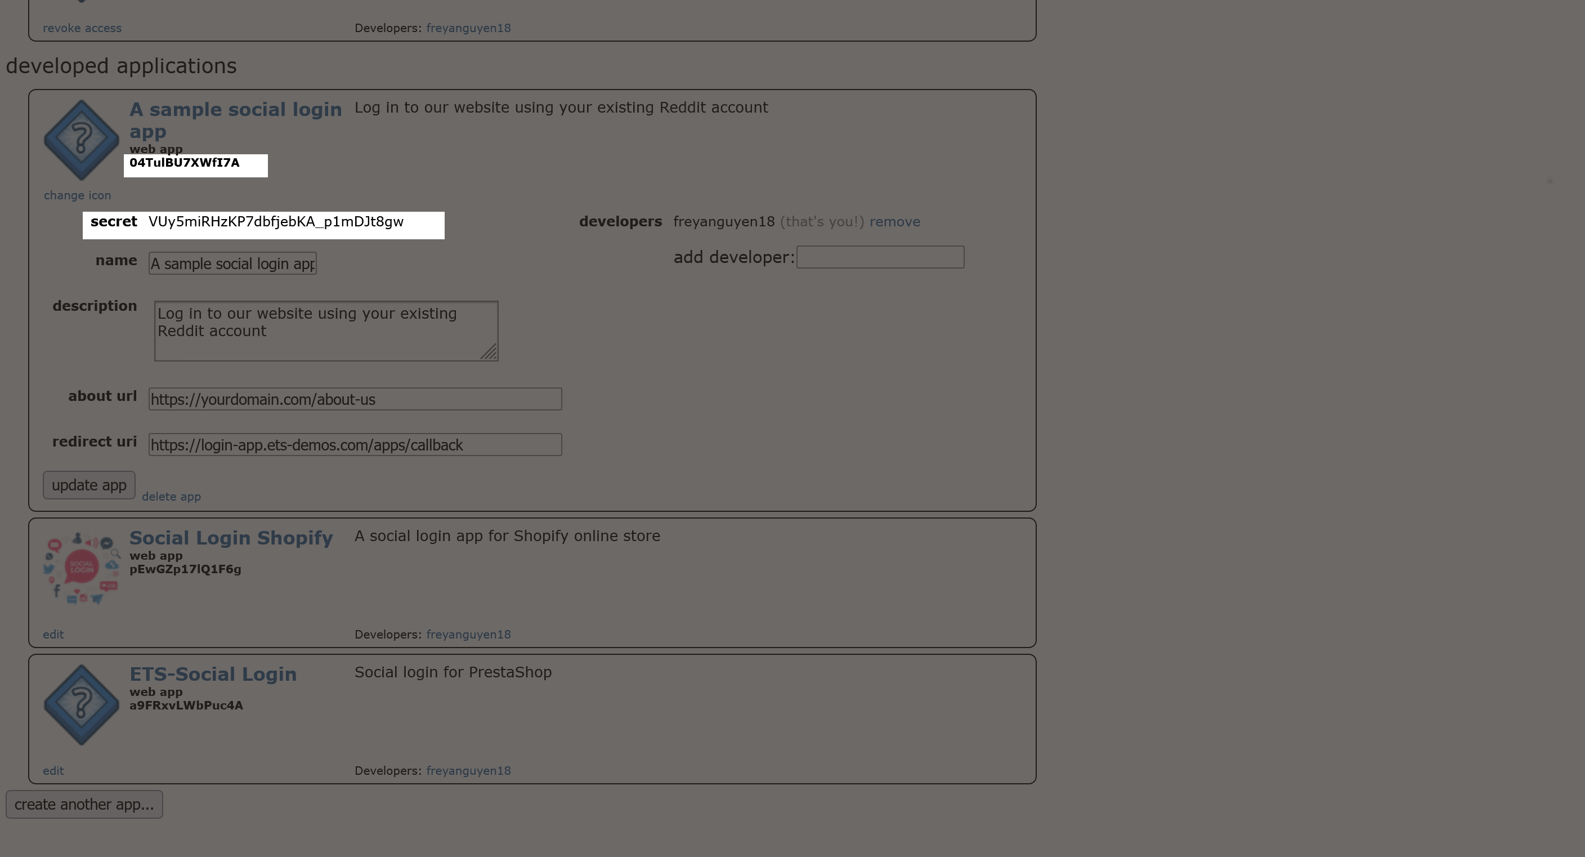Open 'A sample social login app' title
Screen dimensions: 1585x857
(235, 120)
